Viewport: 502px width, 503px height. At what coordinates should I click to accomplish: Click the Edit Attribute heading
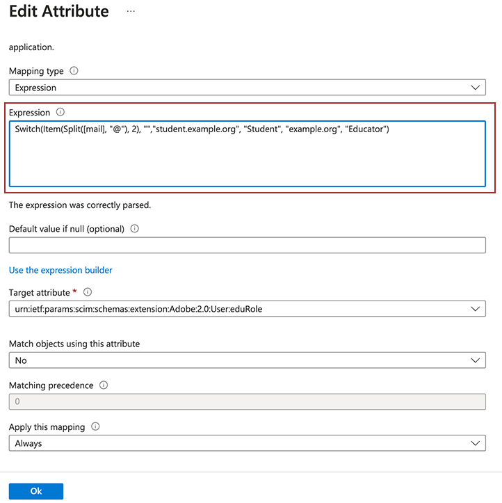click(59, 12)
